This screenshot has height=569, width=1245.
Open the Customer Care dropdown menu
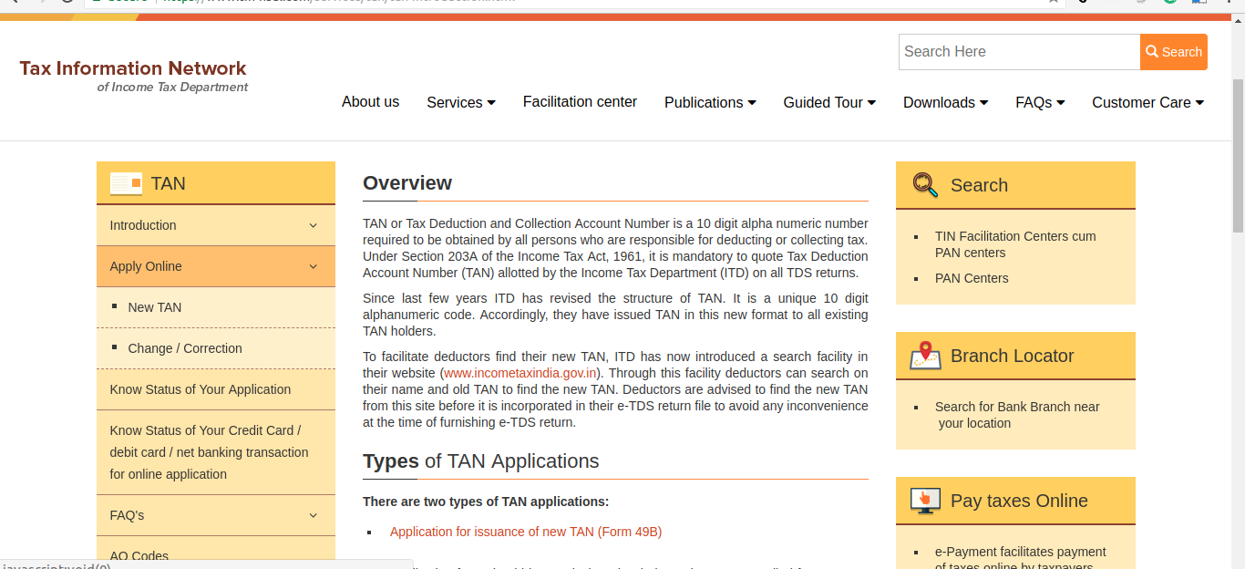point(1147,103)
